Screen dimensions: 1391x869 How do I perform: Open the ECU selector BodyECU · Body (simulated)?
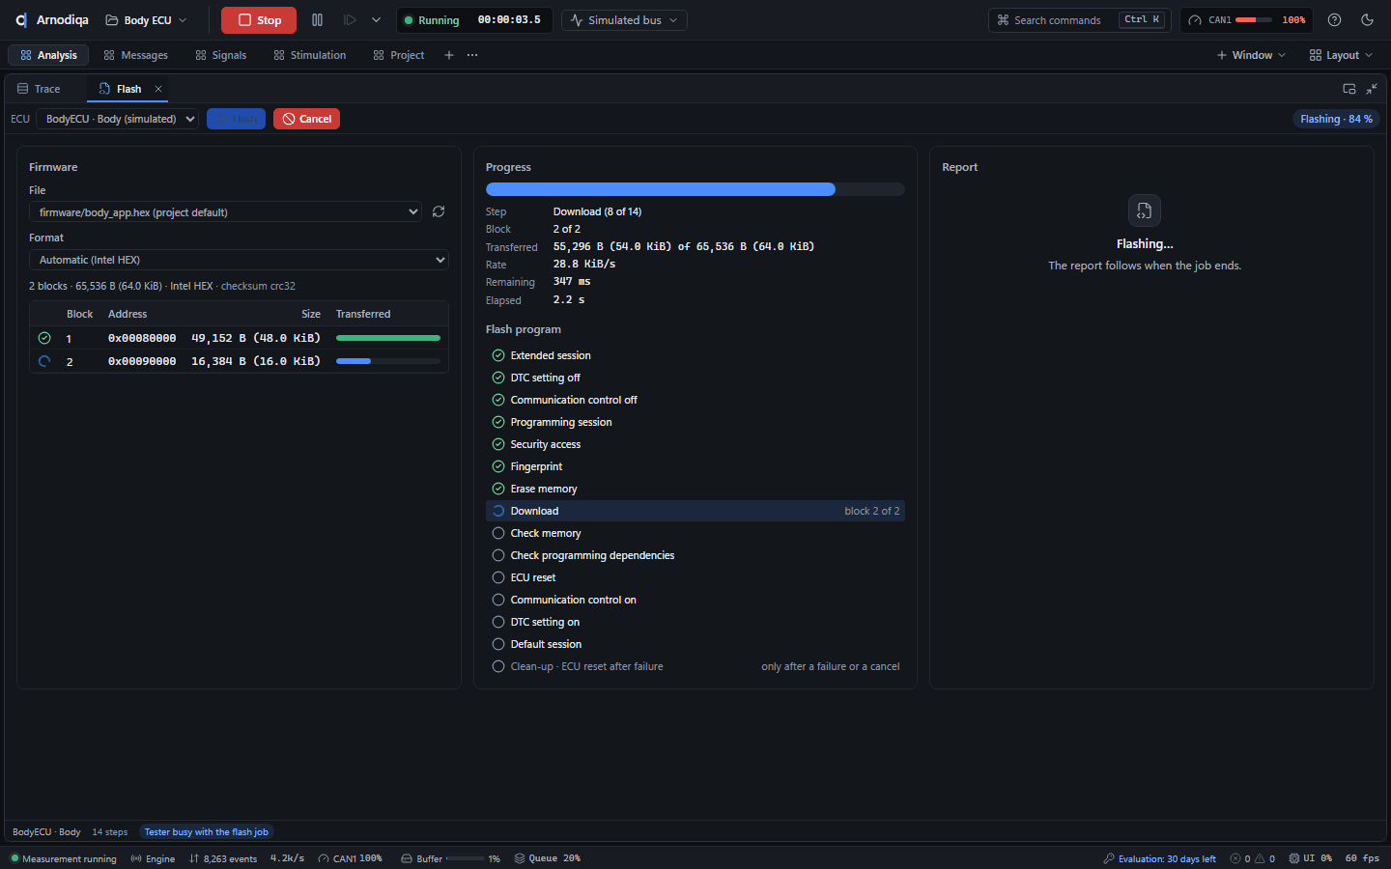tap(117, 119)
